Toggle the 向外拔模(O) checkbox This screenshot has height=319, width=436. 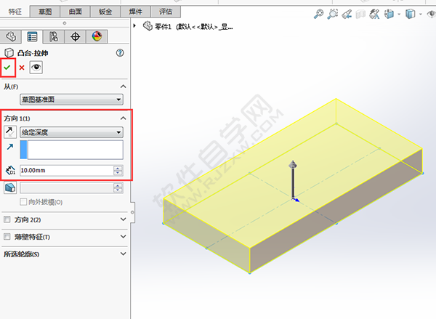coord(23,202)
